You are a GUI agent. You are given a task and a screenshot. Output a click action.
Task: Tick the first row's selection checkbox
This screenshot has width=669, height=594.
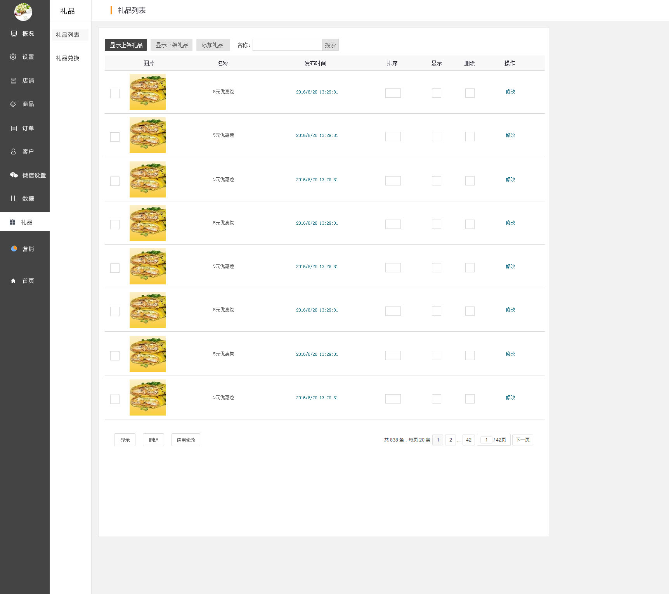115,94
